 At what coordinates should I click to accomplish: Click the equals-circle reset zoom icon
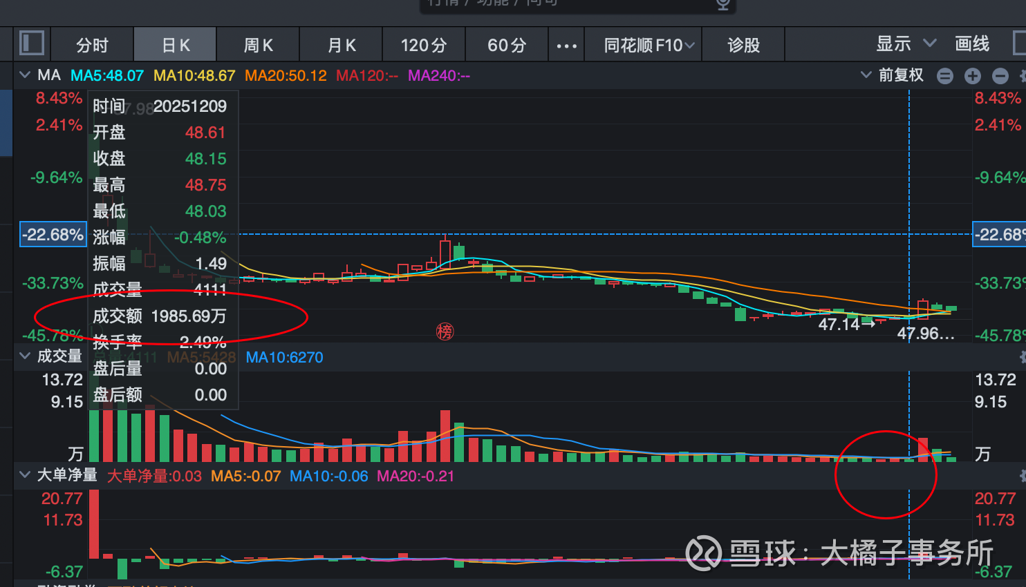[x=945, y=76]
